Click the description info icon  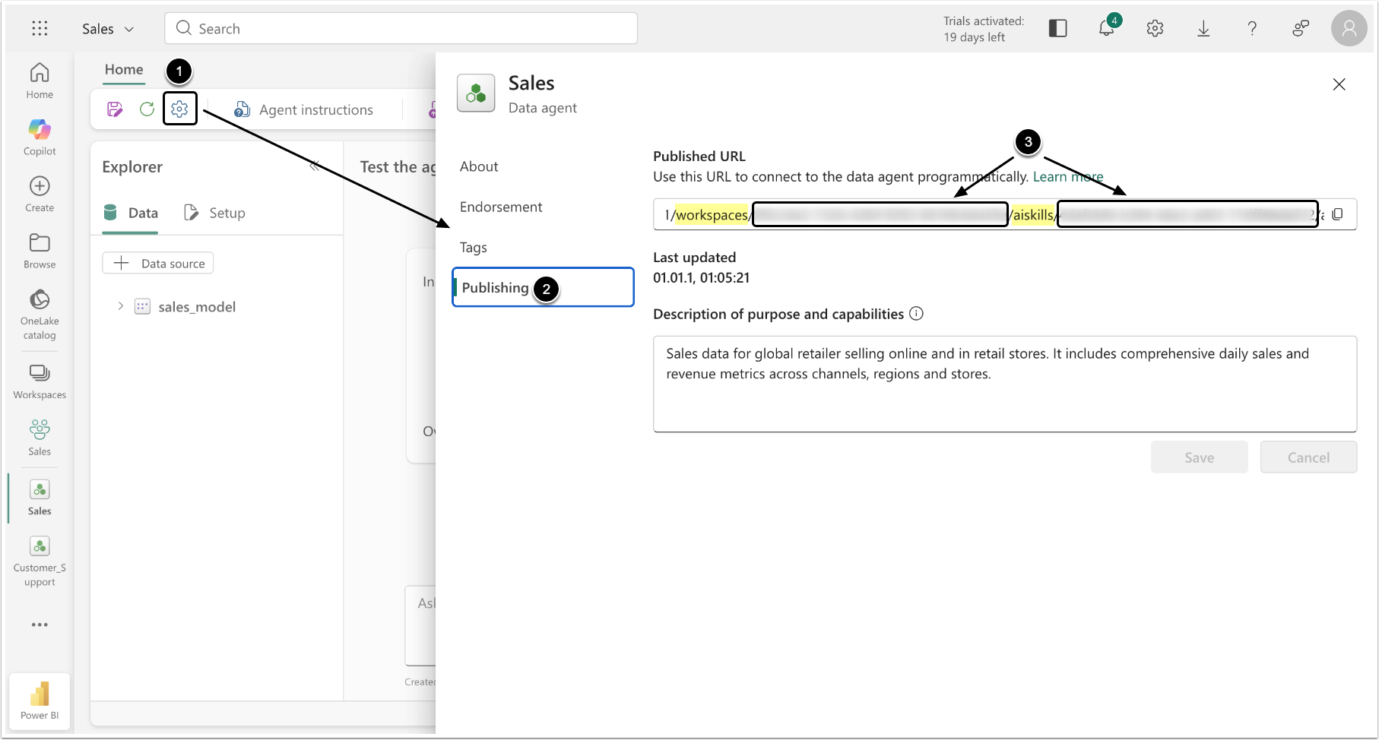917,314
